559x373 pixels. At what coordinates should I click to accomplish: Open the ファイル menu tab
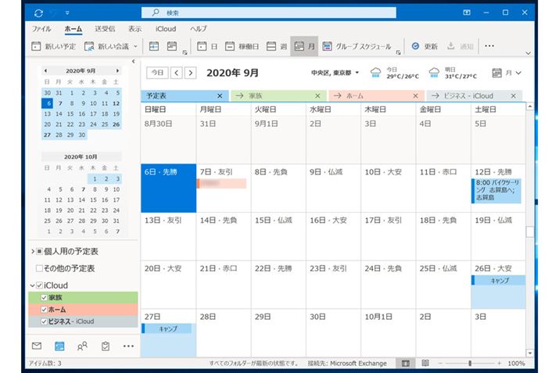(41, 29)
